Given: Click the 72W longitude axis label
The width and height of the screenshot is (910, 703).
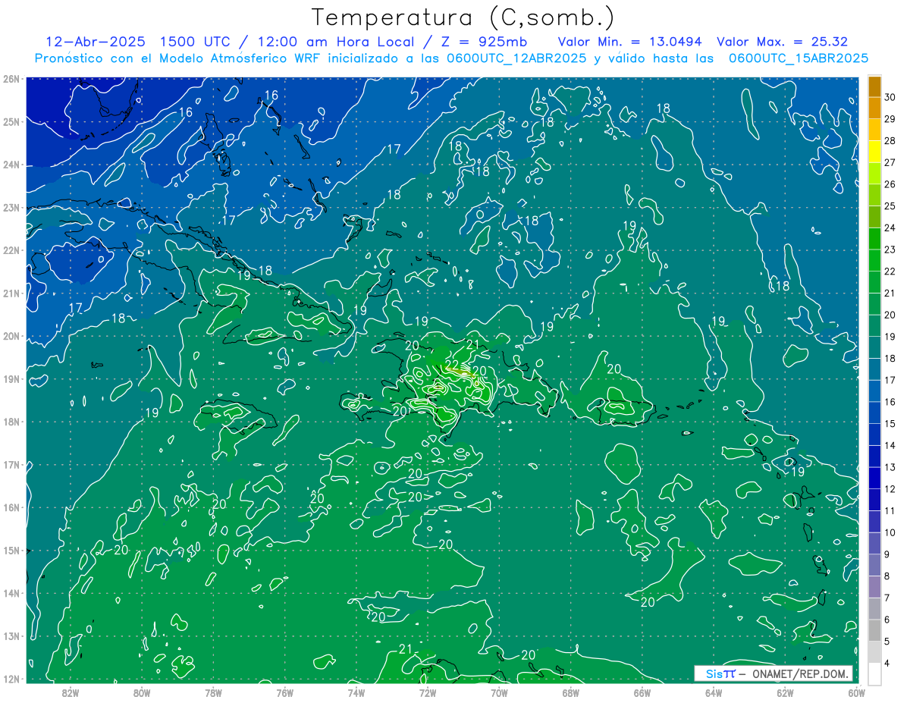Looking at the screenshot, I should coord(427,692).
